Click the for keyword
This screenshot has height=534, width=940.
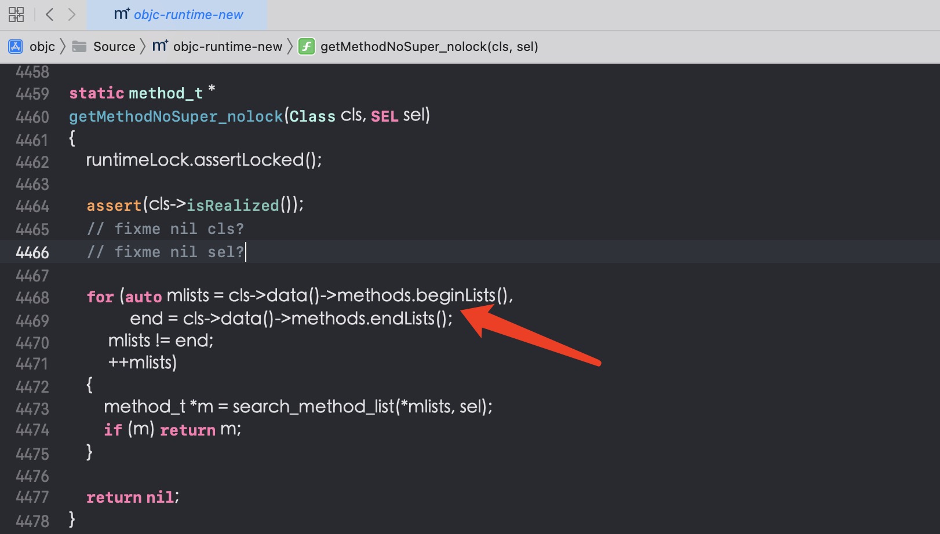coord(100,297)
